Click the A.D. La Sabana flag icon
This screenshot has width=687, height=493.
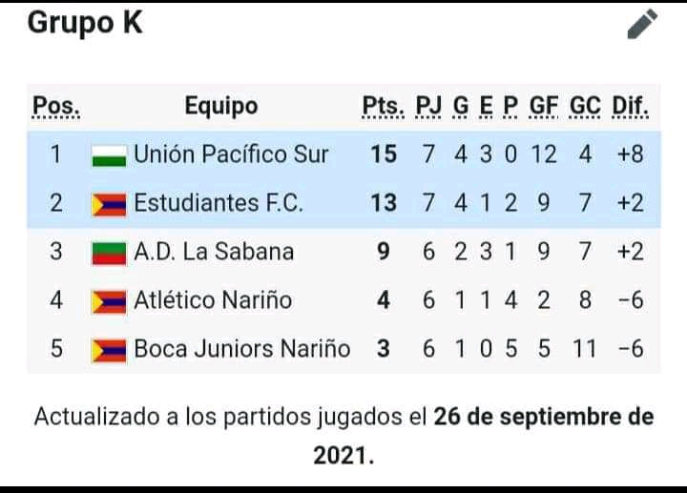[109, 254]
